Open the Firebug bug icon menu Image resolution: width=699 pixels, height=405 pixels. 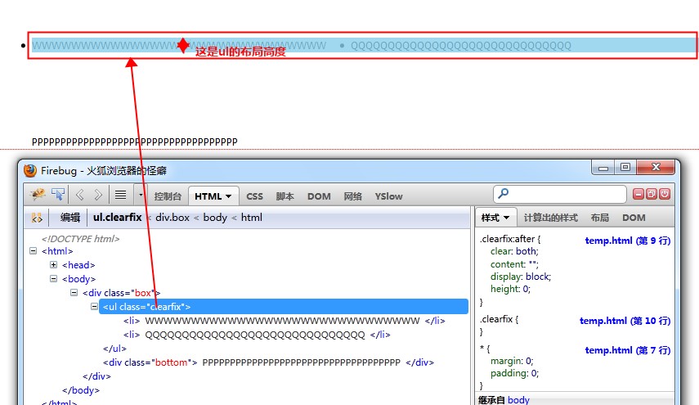click(x=38, y=195)
